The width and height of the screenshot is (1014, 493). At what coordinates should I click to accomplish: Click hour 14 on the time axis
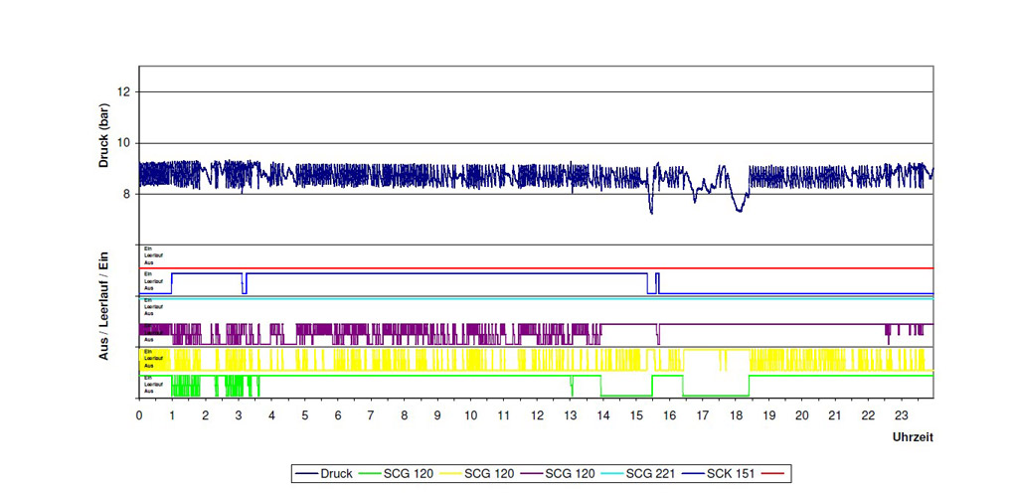[x=603, y=414]
